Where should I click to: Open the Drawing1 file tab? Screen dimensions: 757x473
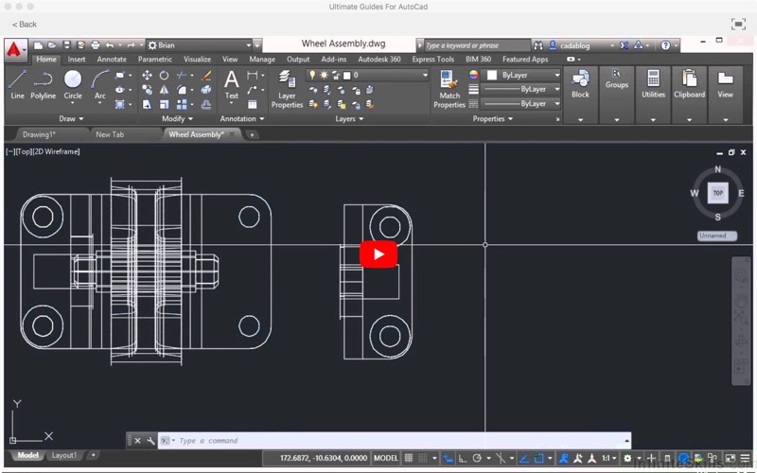(39, 134)
